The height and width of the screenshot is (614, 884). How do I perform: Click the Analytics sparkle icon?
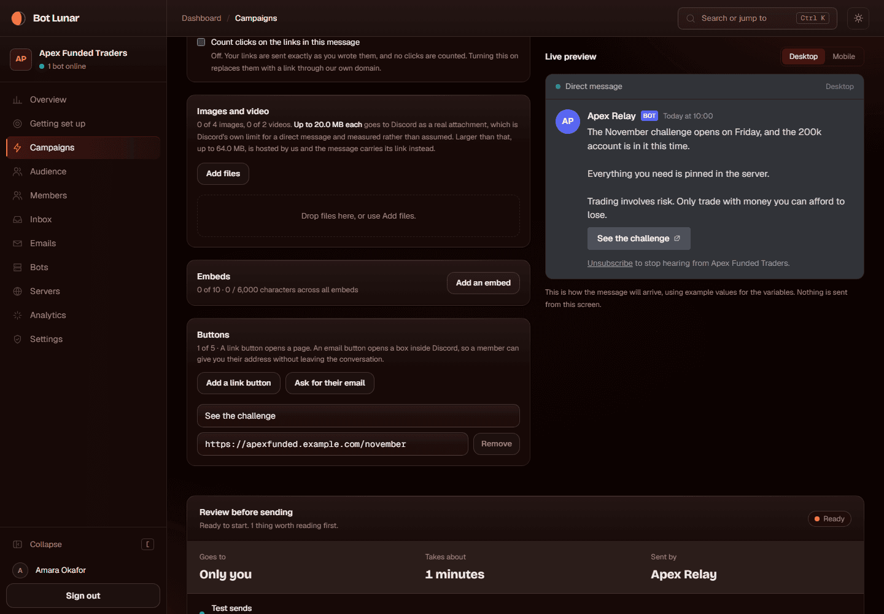tap(18, 315)
